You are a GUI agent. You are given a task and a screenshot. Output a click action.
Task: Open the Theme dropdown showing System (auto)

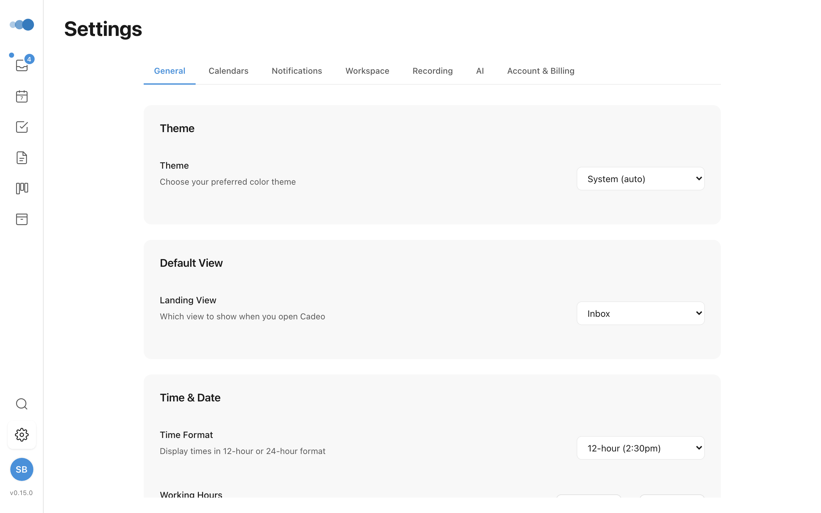point(640,179)
